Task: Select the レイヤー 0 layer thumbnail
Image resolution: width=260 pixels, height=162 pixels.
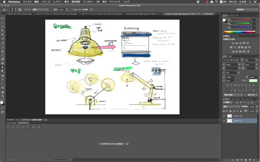Action: [230, 116]
